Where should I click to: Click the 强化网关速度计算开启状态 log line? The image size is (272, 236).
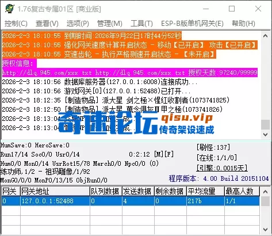coord(129,45)
